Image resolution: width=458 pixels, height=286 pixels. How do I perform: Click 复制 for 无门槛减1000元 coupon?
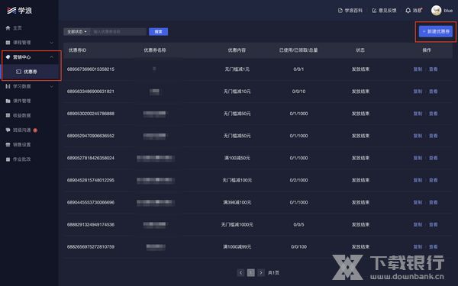coord(418,224)
